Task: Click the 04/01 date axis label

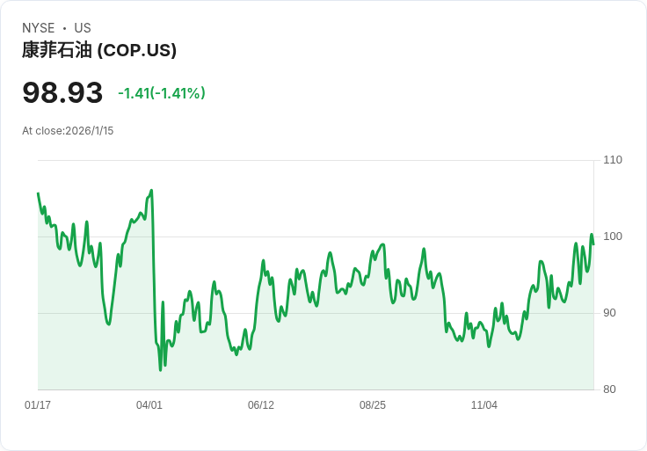Action: [x=149, y=405]
